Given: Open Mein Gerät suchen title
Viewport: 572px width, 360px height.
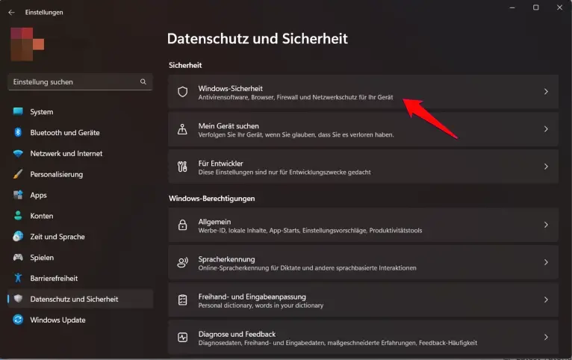Looking at the screenshot, I should click(x=229, y=125).
